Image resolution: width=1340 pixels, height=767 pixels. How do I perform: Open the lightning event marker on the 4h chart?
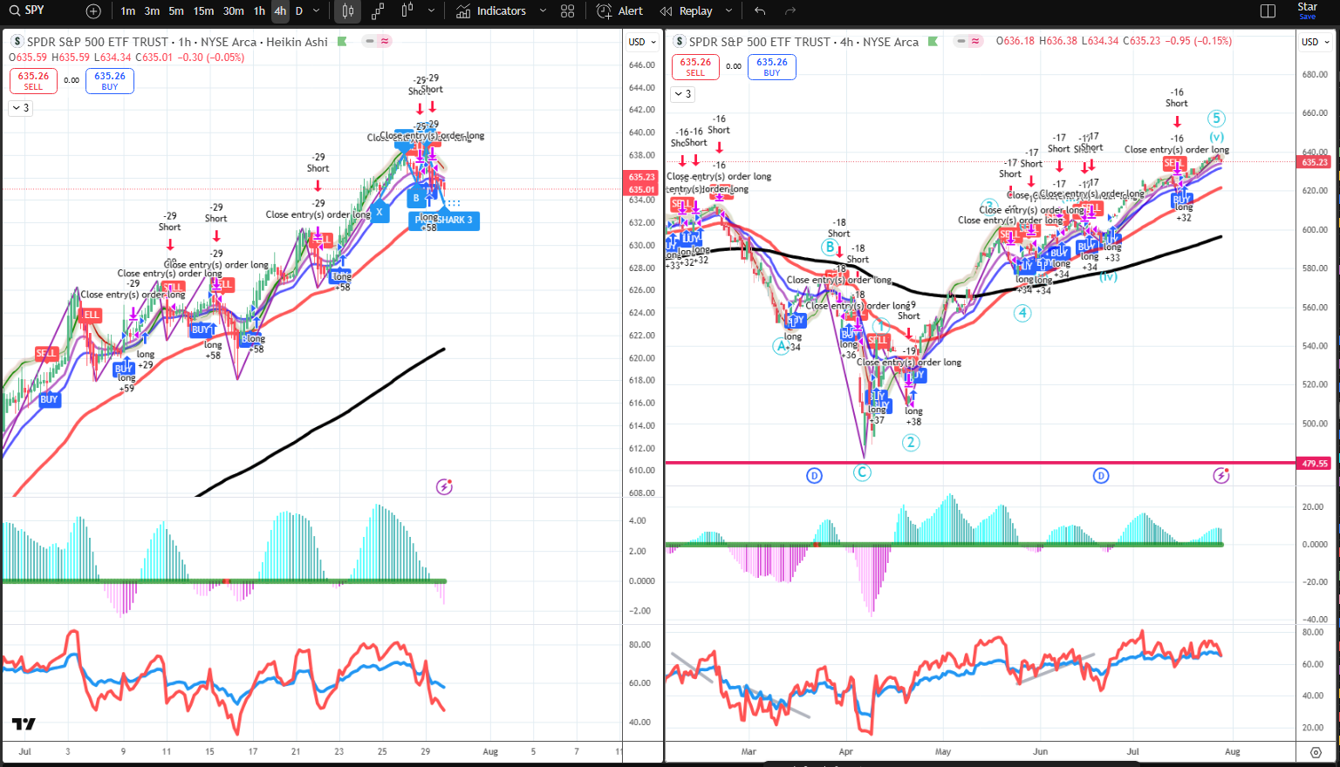coord(1221,475)
